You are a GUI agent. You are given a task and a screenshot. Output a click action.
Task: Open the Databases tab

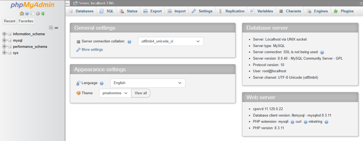tap(81, 11)
